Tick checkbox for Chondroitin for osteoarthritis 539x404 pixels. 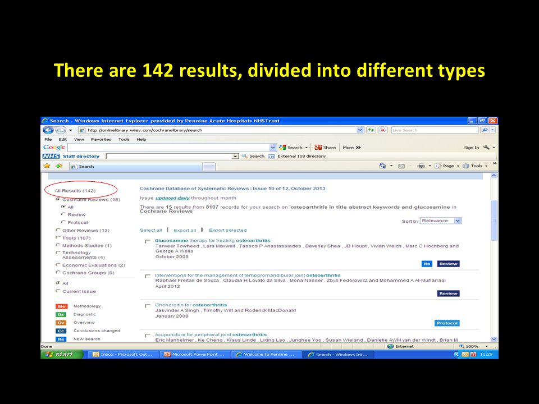[148, 306]
